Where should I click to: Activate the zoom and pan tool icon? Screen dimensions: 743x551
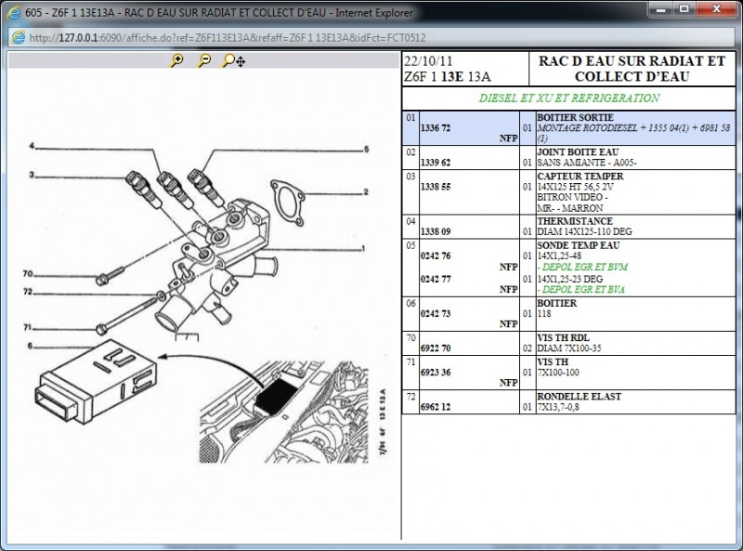click(233, 61)
